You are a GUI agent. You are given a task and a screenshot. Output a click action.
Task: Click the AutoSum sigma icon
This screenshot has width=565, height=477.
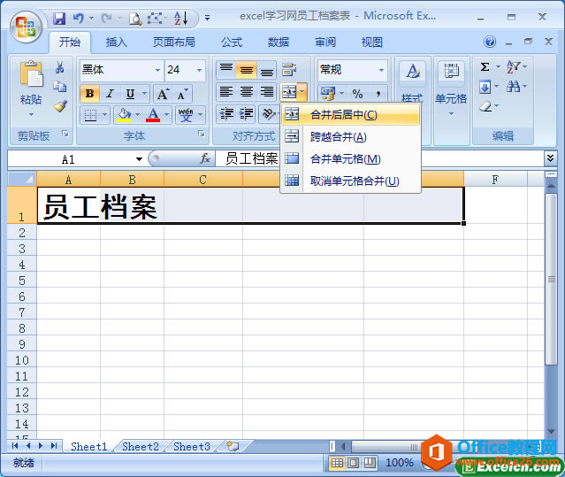click(485, 66)
